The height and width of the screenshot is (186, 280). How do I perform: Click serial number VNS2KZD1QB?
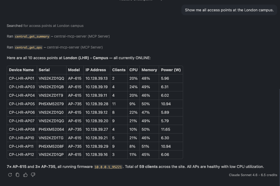coord(51,87)
